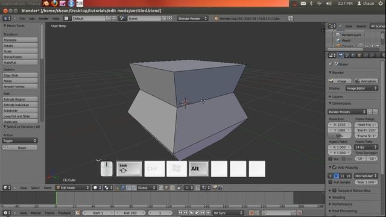Open the Info editor type selector
Image resolution: width=386 pixels, height=217 pixels.
point(7,19)
